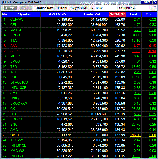The width and height of the screenshot is (158, 159).
Task: Select symbol SMT
Action: pyautogui.click(x=14, y=93)
